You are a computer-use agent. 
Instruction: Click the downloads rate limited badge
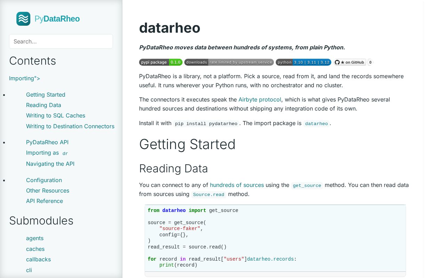(x=229, y=62)
